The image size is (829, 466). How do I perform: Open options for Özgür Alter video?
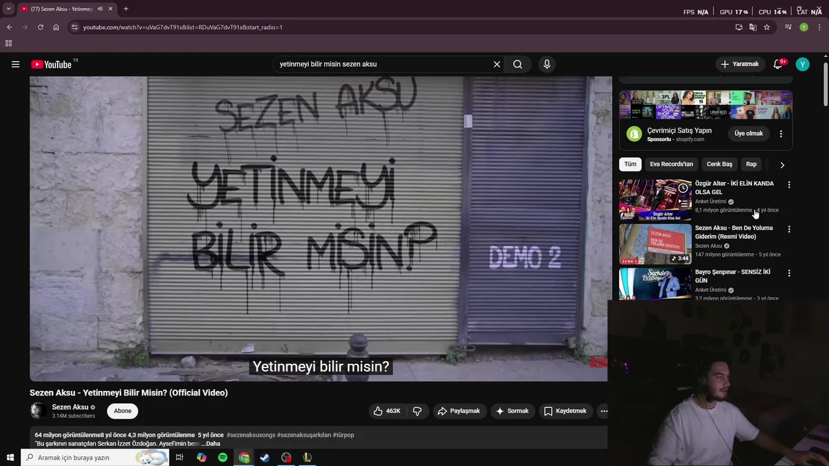tap(789, 185)
